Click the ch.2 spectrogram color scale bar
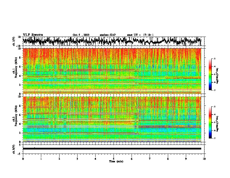The width and height of the screenshot is (230, 178). pyautogui.click(x=210, y=122)
